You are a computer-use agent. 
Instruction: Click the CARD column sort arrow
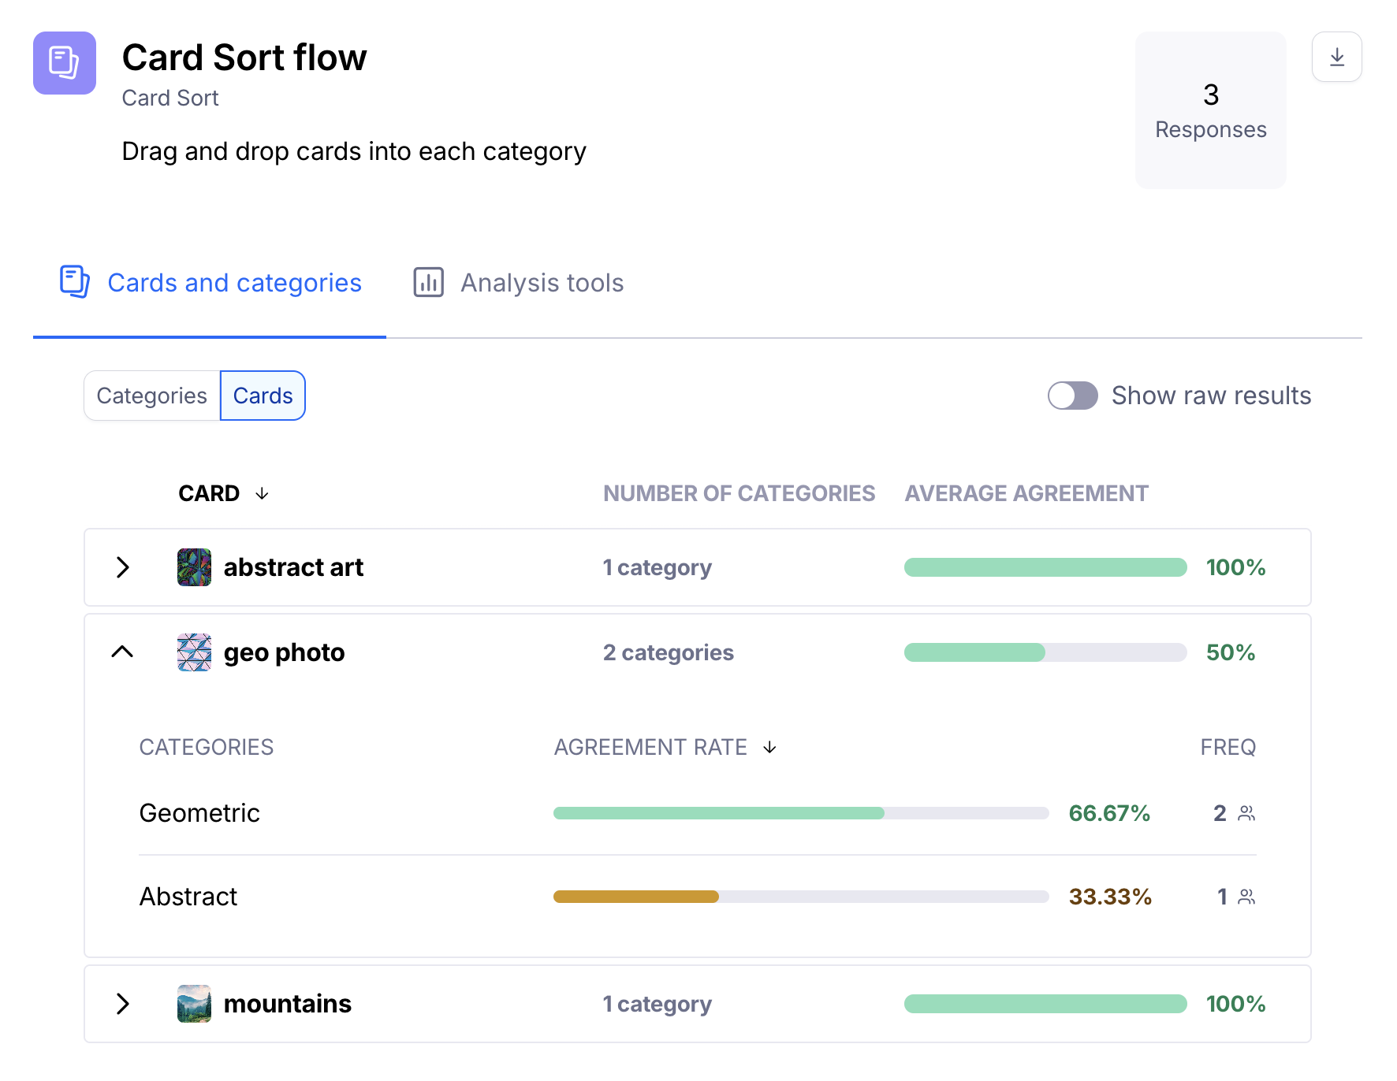262,493
